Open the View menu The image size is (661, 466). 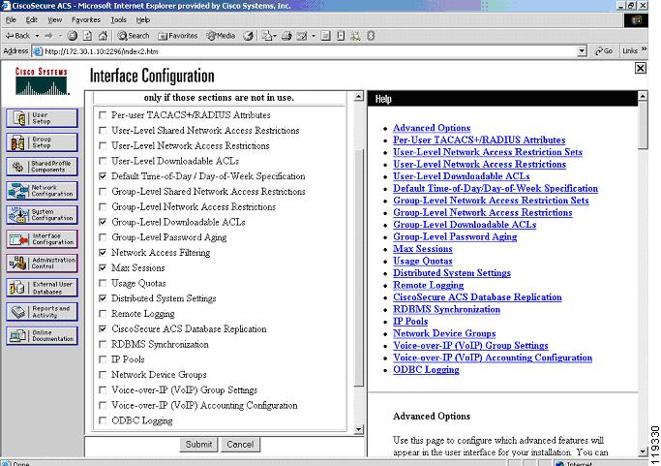pos(55,19)
